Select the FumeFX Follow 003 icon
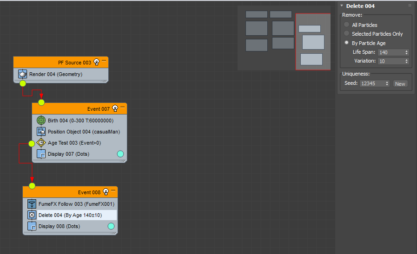417x254 pixels. 32,204
